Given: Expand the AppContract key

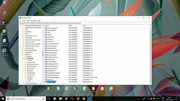Looking at the screenshot, I should [24, 63].
